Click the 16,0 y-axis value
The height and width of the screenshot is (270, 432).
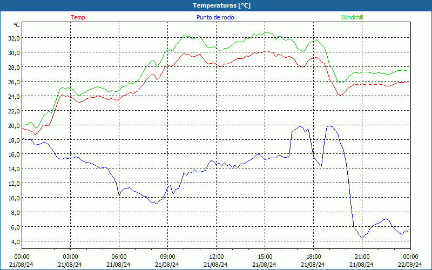13,154
